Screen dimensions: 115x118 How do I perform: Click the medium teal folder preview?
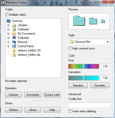tap(93, 21)
